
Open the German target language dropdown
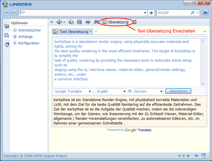click(148, 91)
